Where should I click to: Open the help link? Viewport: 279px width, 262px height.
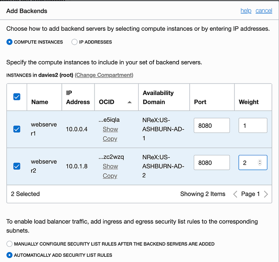point(246,11)
